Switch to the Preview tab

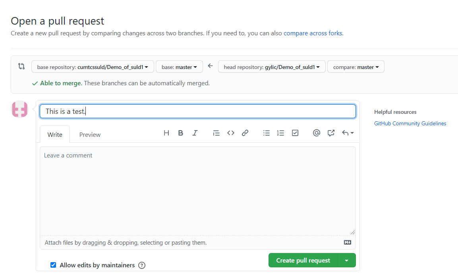pyautogui.click(x=90, y=134)
